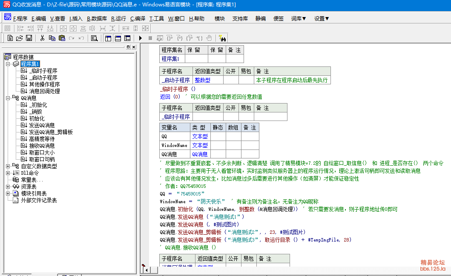Image resolution: width=451 pixels, height=276 pixels.
Task: Toggle the combined panel view button
Action: [x=127, y=38]
